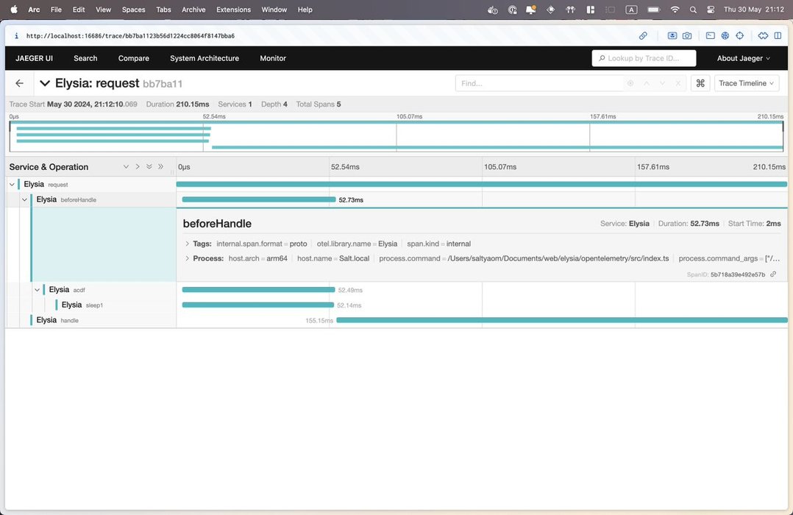Image resolution: width=793 pixels, height=515 pixels.
Task: Switch to the Search nav tab
Action: 85,58
